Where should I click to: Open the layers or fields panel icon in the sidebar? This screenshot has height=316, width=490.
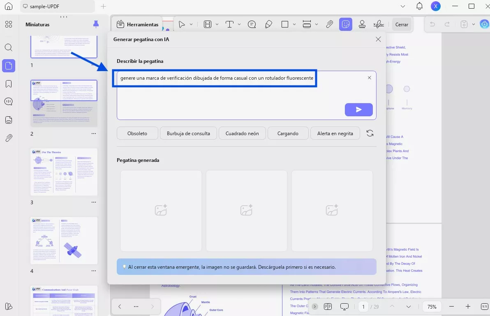[x=9, y=120]
